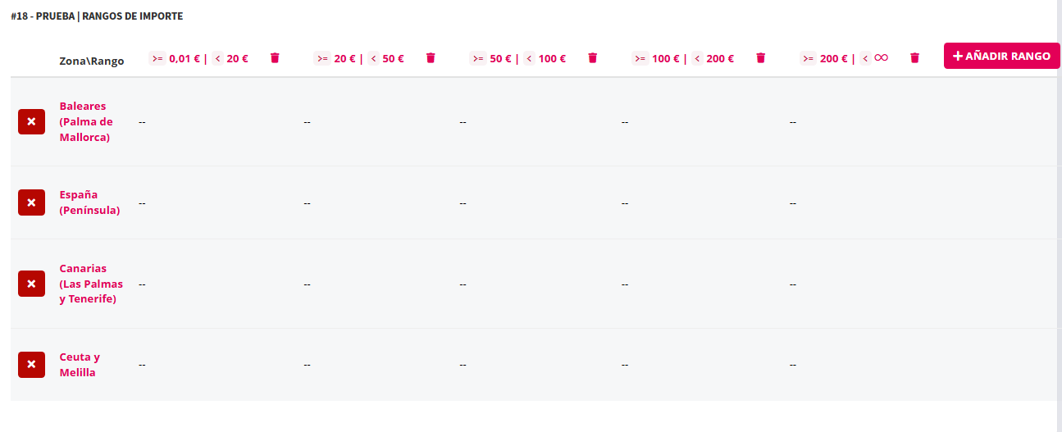Screen dimensions: 1062x432
Task: Delete the 0,01 € to 20 € range
Action: click(275, 58)
